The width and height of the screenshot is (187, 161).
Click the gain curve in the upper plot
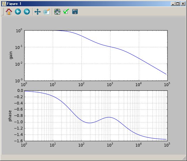110,47
